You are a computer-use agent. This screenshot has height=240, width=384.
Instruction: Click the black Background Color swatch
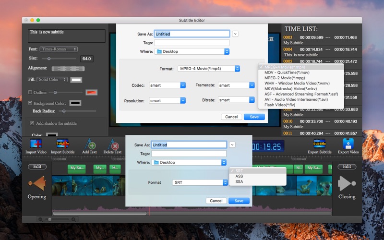pyautogui.click(x=75, y=103)
